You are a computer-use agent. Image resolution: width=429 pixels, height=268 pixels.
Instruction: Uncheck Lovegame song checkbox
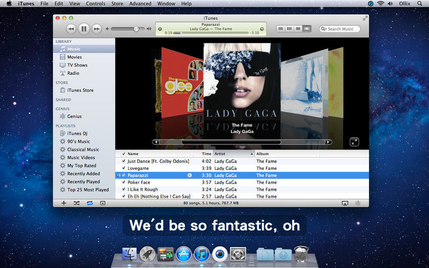124,168
